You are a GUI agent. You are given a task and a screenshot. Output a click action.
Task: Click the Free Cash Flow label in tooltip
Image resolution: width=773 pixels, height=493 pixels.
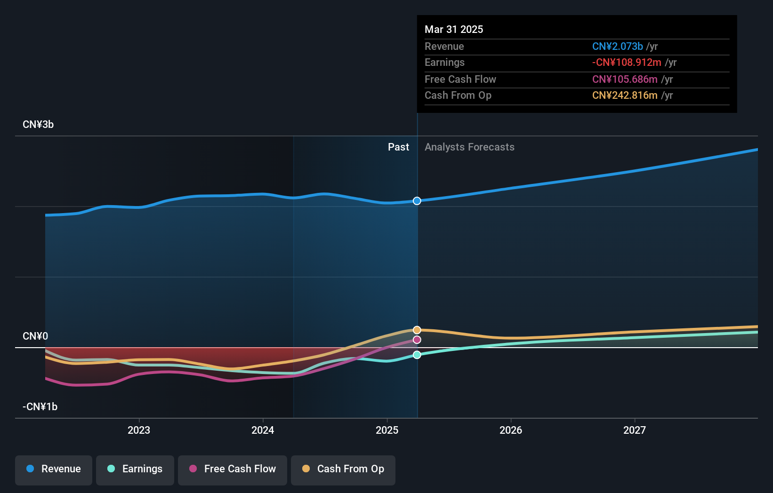(460, 80)
